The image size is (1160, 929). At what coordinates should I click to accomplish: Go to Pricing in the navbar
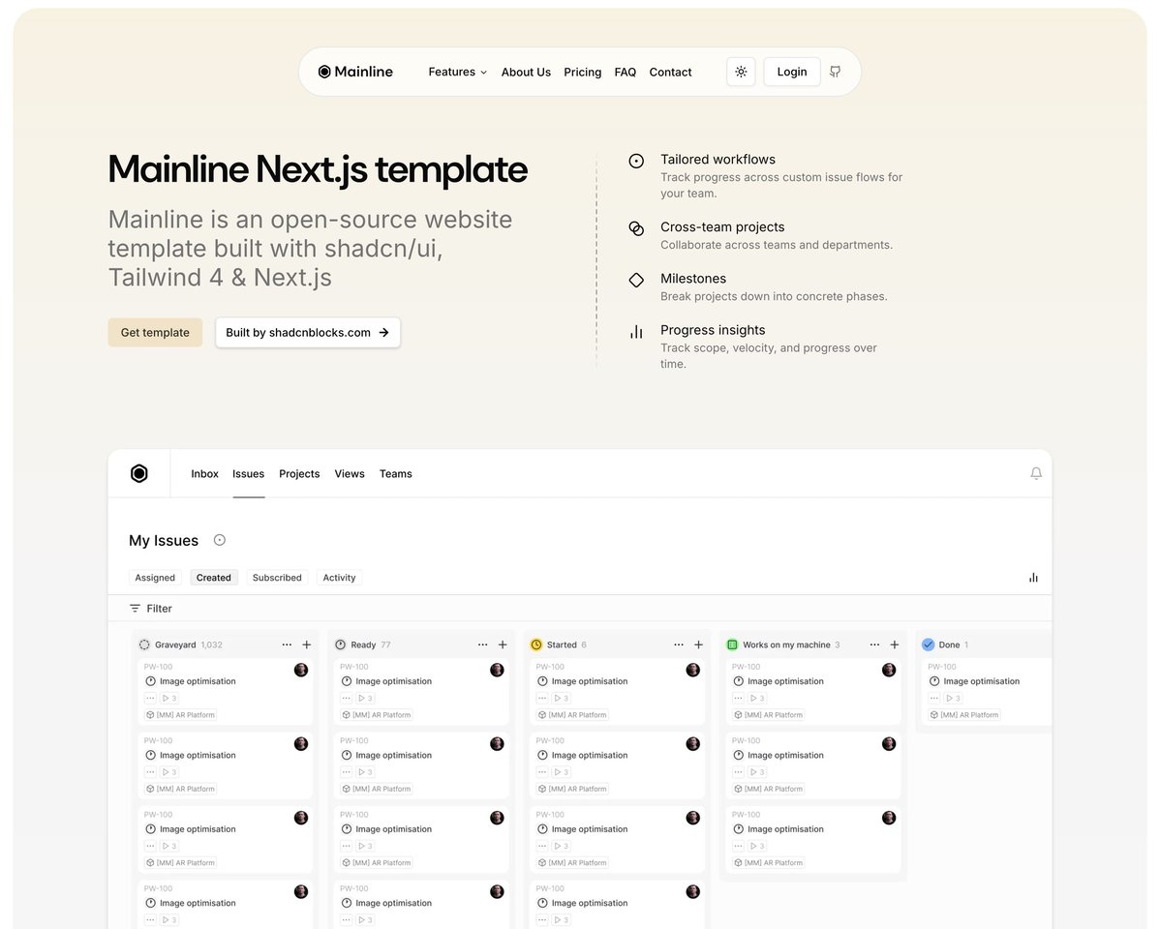point(582,72)
